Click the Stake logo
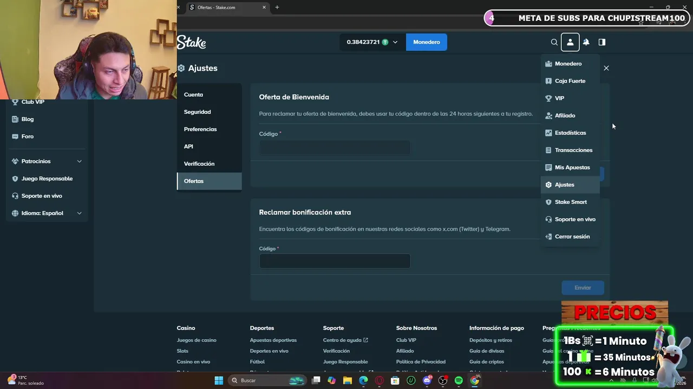The image size is (693, 389). pyautogui.click(x=191, y=42)
